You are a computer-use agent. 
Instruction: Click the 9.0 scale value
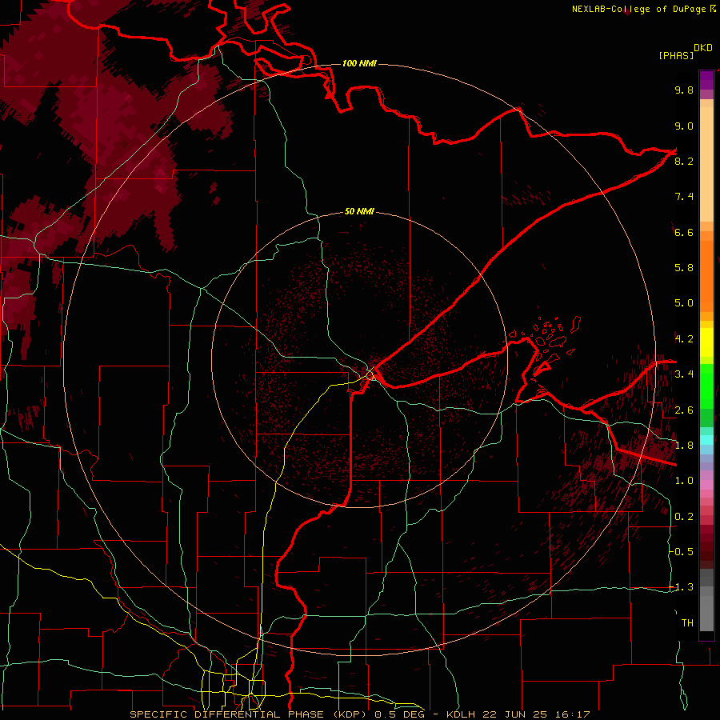(x=684, y=126)
